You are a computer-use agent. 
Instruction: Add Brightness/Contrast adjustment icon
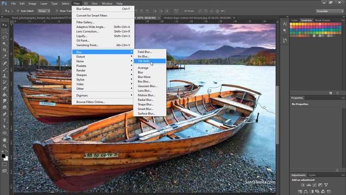(x=303, y=185)
